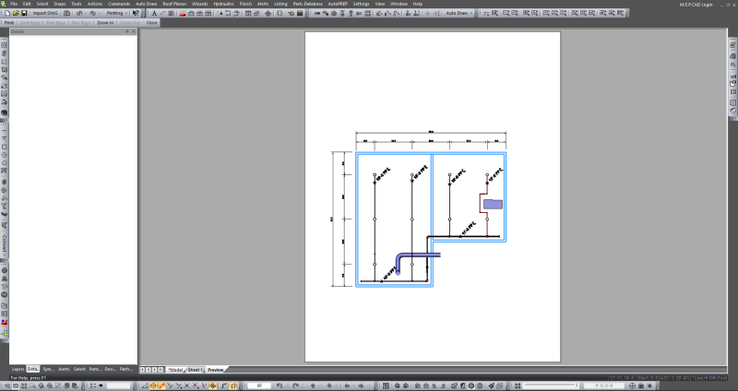This screenshot has height=391, width=738.
Task: Click the pipe tool icon in top toolbar
Action: (x=316, y=13)
